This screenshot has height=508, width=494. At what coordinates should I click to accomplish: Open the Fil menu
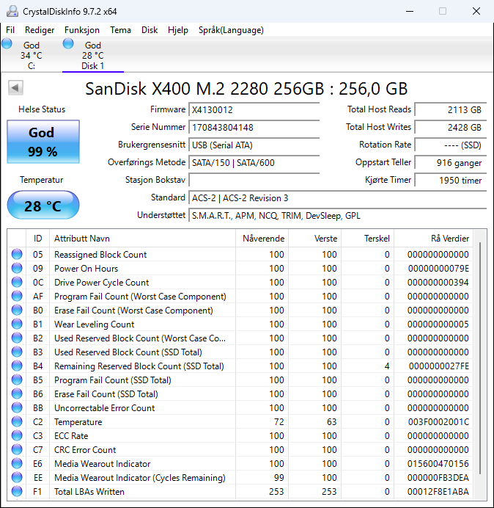(x=10, y=30)
